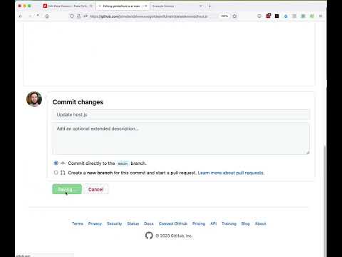Click the 'Update host.js' commit message field

[181, 115]
